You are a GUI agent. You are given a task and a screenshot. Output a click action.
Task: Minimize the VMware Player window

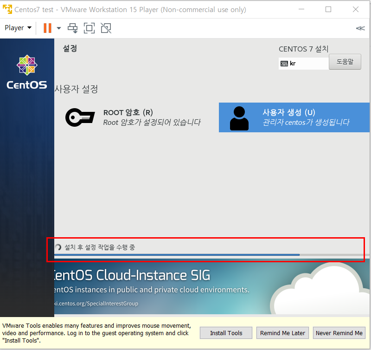(301, 9)
